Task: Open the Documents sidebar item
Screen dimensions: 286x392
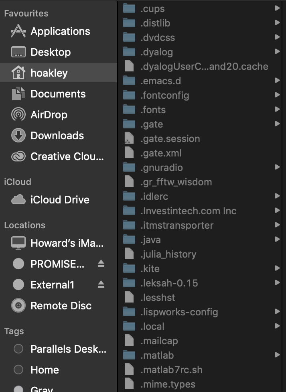Action: (x=58, y=94)
